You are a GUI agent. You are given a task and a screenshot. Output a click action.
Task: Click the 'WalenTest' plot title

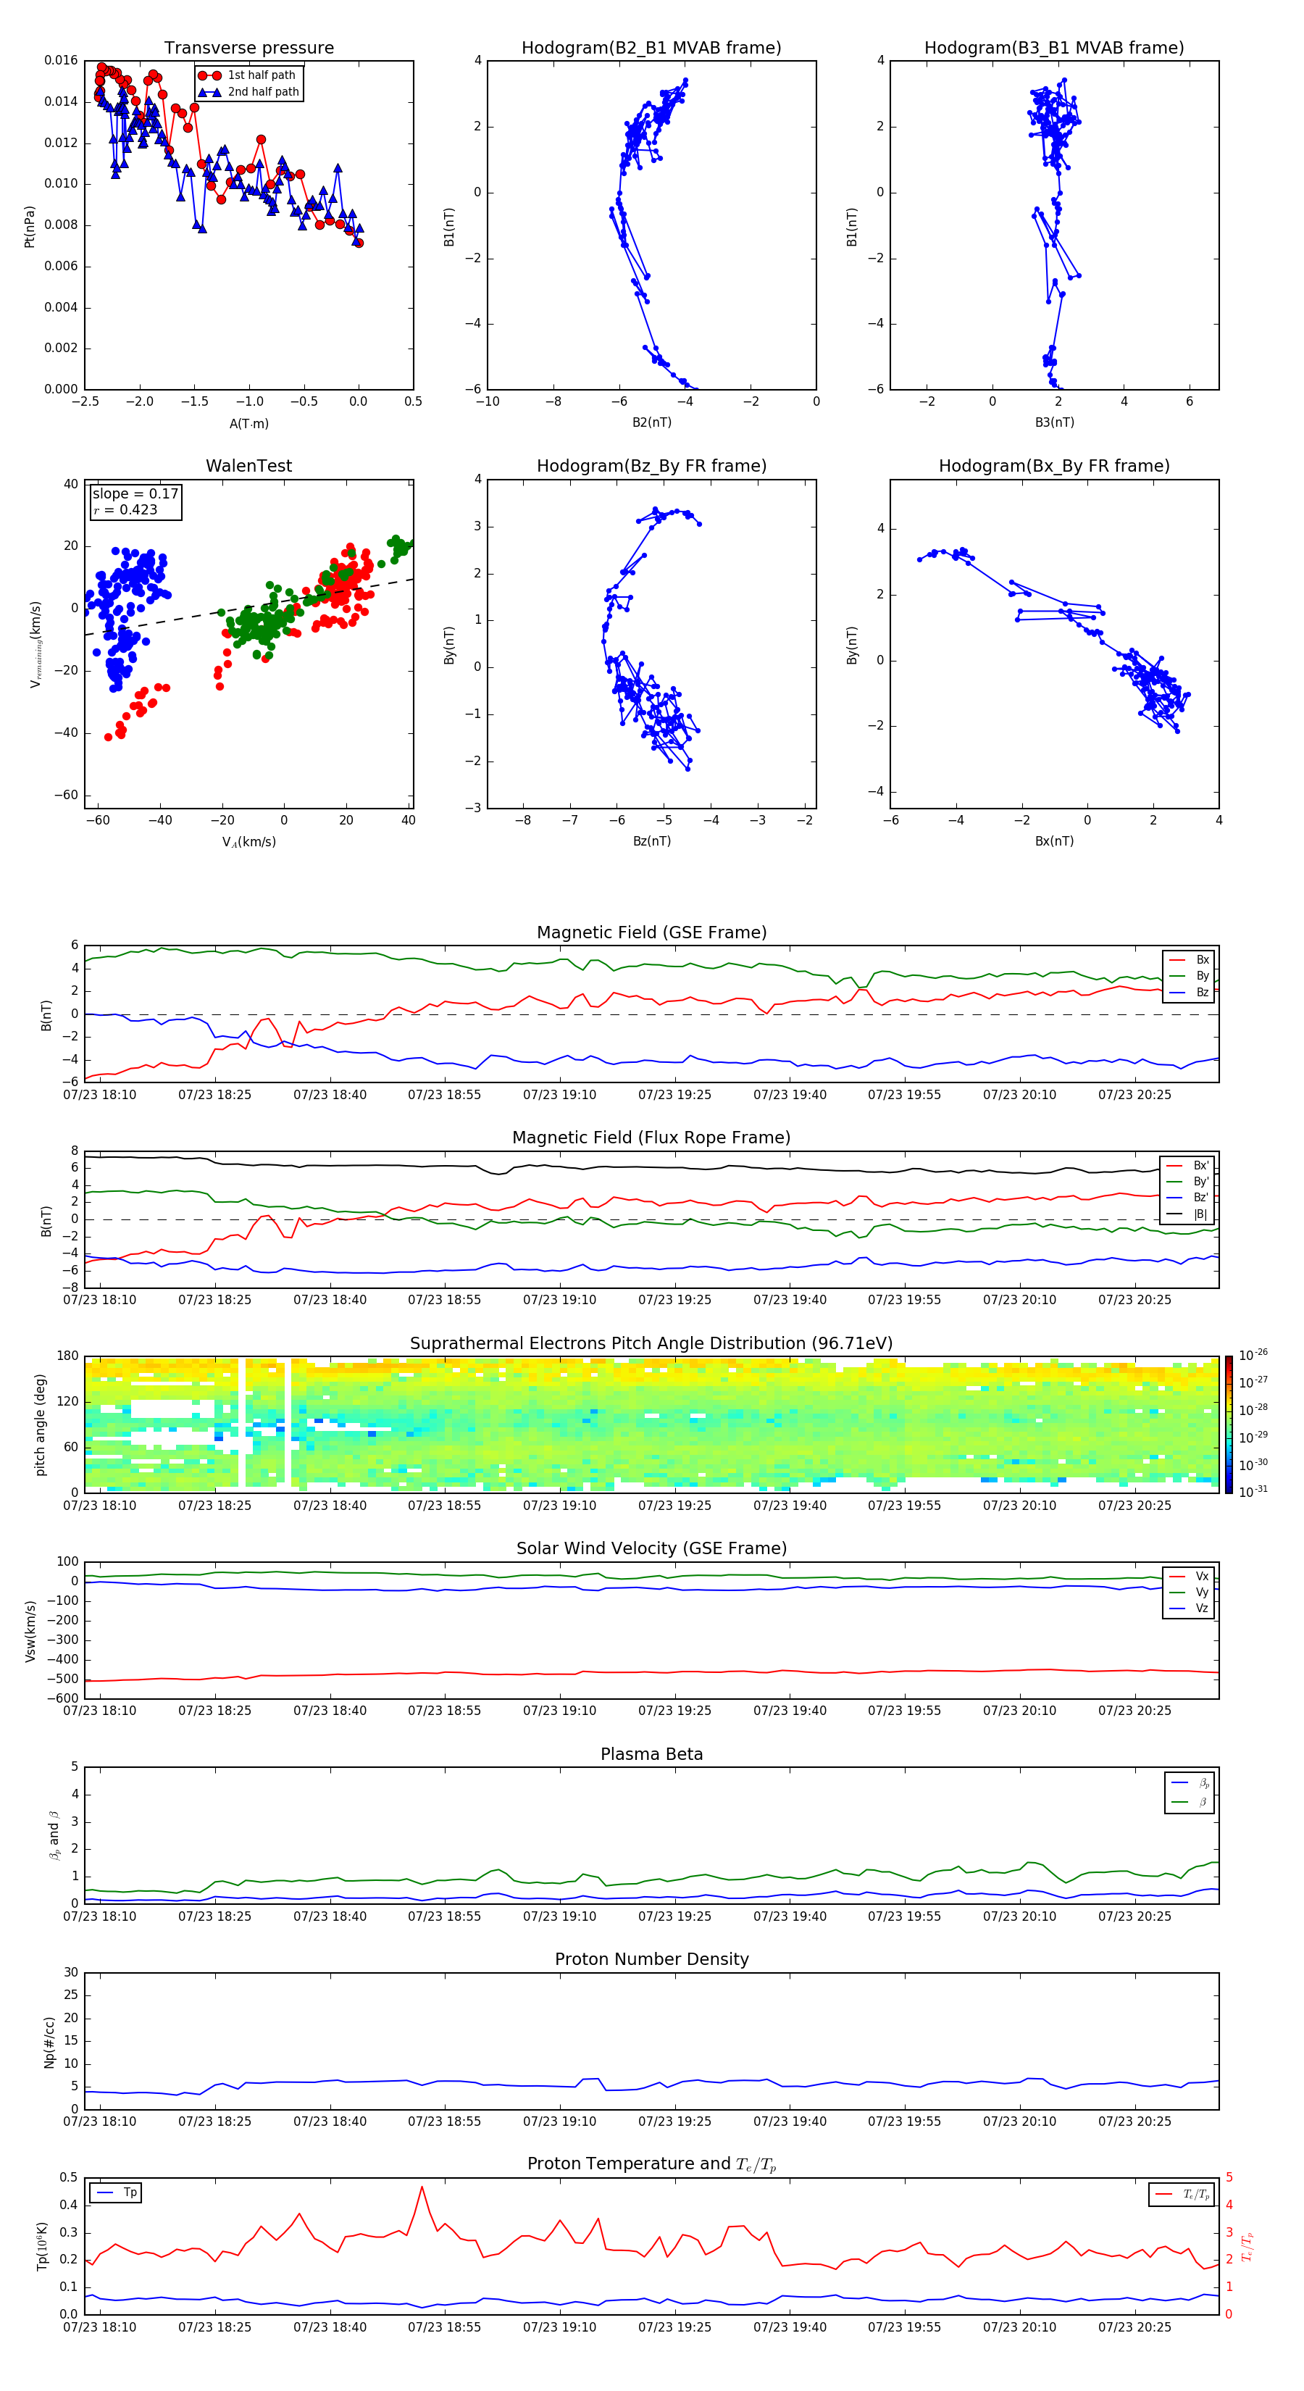pos(248,466)
